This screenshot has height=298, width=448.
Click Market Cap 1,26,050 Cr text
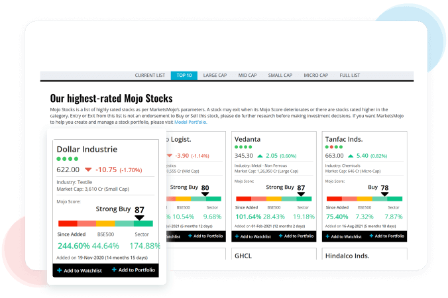coord(266,172)
